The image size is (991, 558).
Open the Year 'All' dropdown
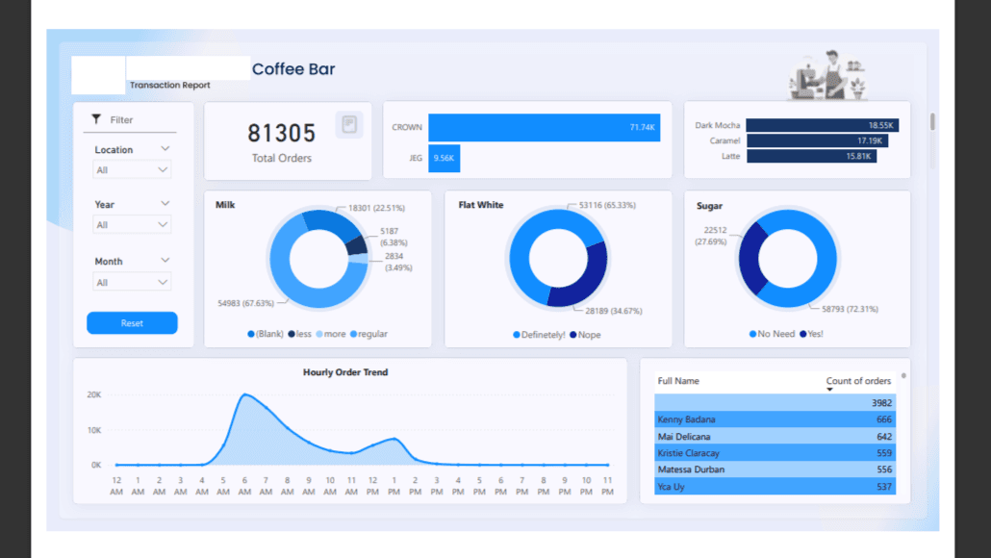pyautogui.click(x=132, y=224)
